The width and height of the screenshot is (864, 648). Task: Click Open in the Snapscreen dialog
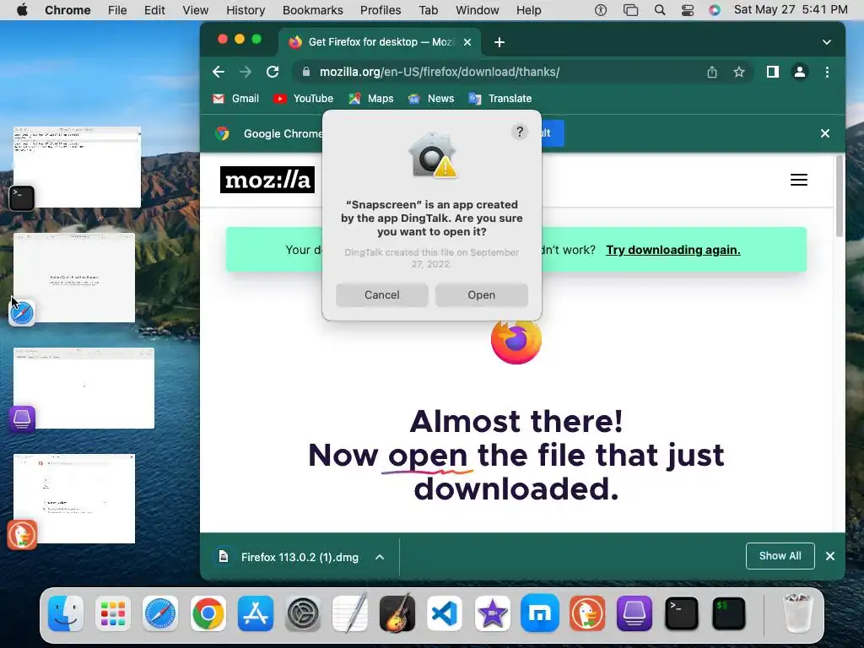[482, 294]
